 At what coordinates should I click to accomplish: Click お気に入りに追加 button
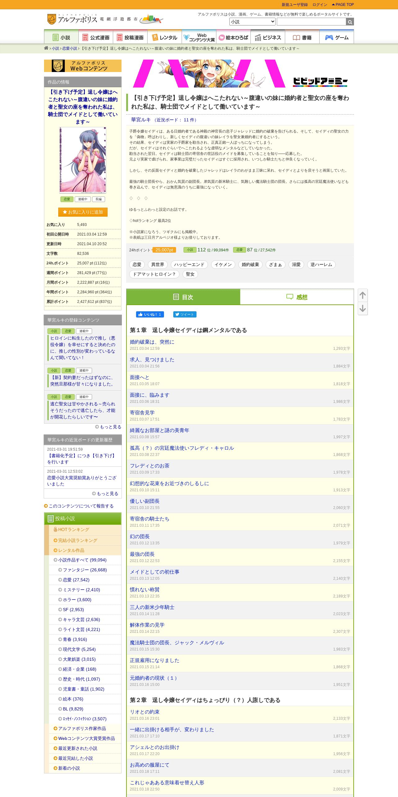point(83,212)
